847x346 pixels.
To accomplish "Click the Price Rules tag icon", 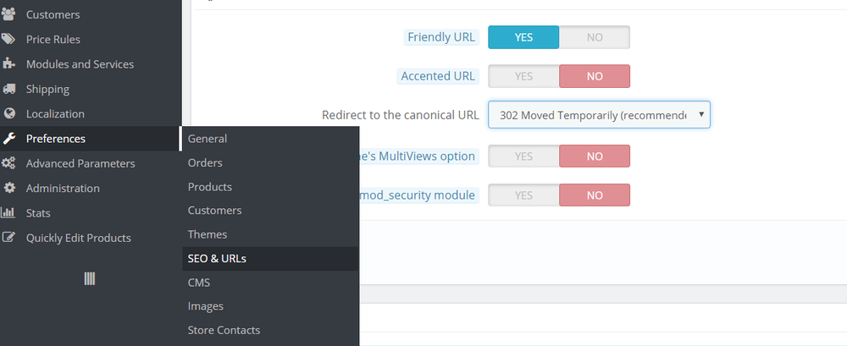I will 9,39.
